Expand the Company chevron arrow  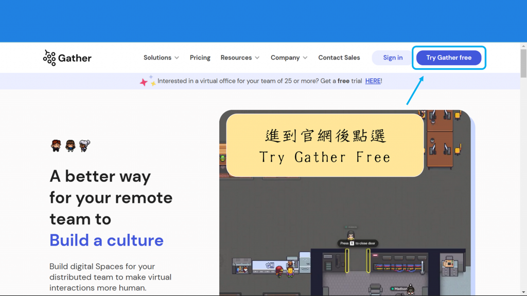(305, 58)
